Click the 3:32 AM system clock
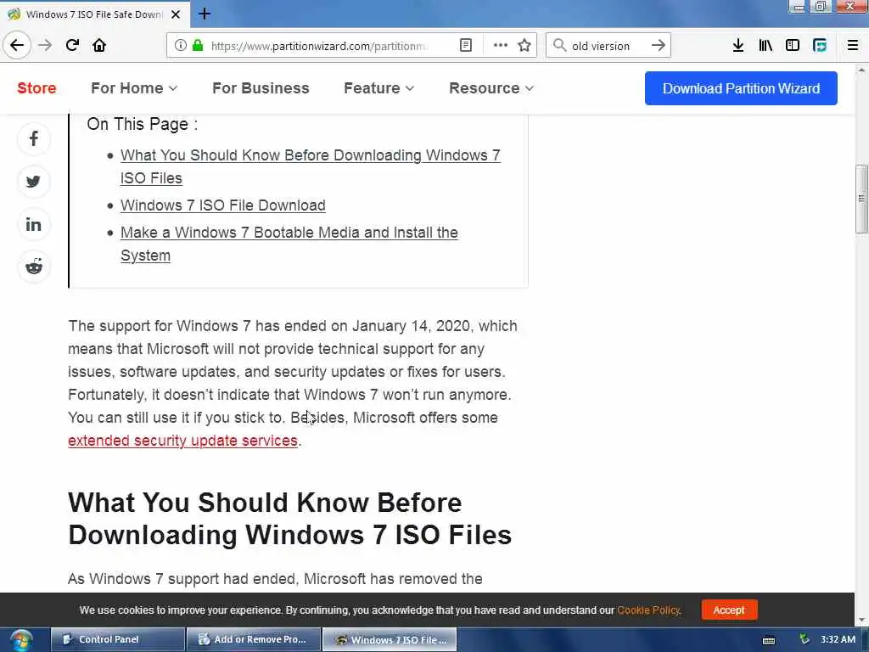869x652 pixels. (838, 639)
